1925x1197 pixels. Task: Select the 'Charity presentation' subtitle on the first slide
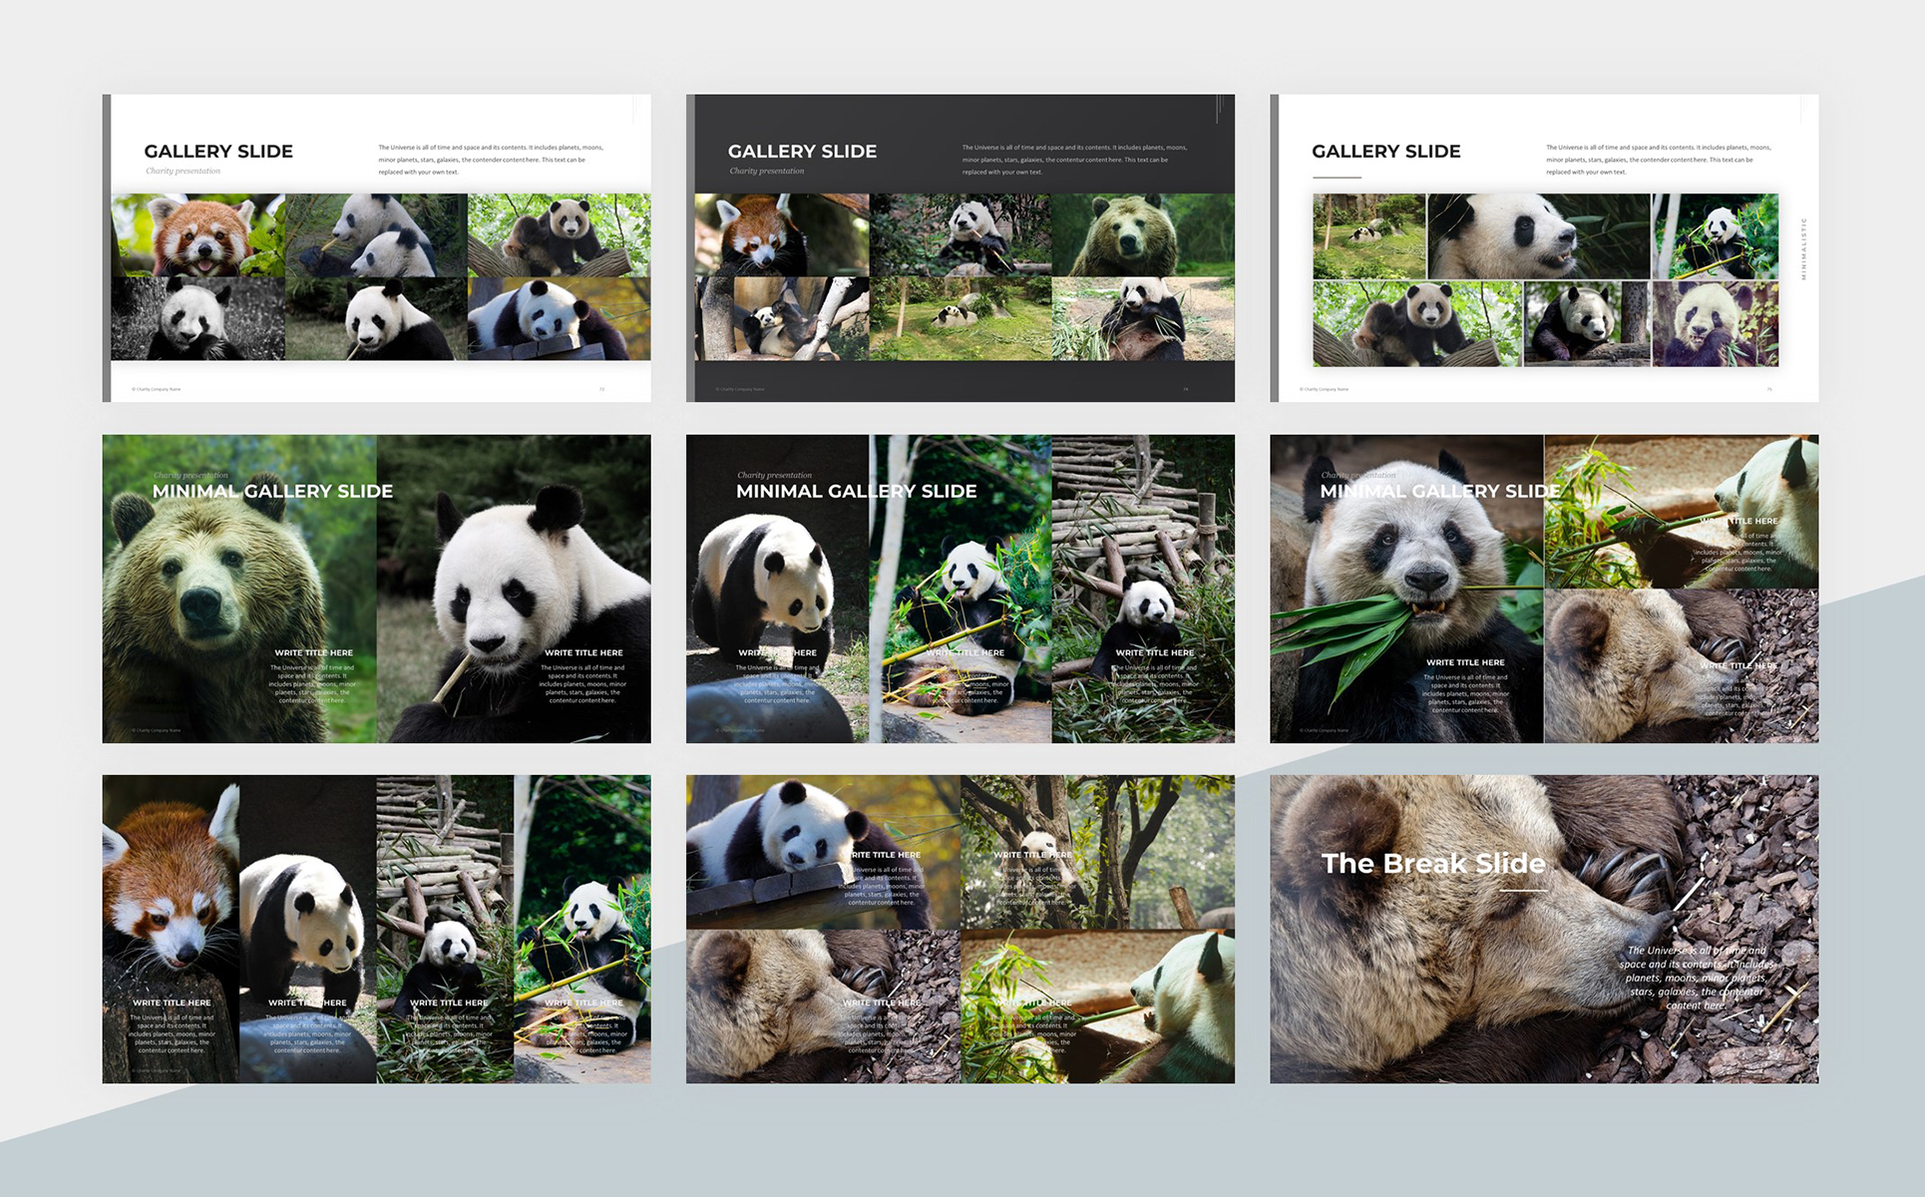click(183, 171)
